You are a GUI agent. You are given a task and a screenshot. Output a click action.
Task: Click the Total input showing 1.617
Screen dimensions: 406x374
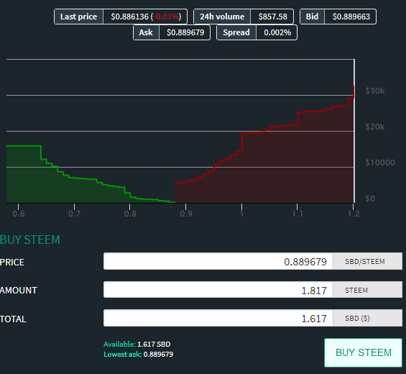pos(218,318)
